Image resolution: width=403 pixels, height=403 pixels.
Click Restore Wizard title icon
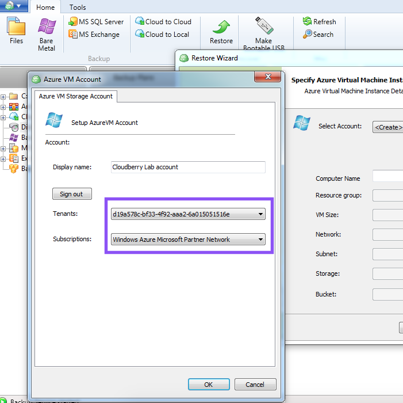[184, 58]
